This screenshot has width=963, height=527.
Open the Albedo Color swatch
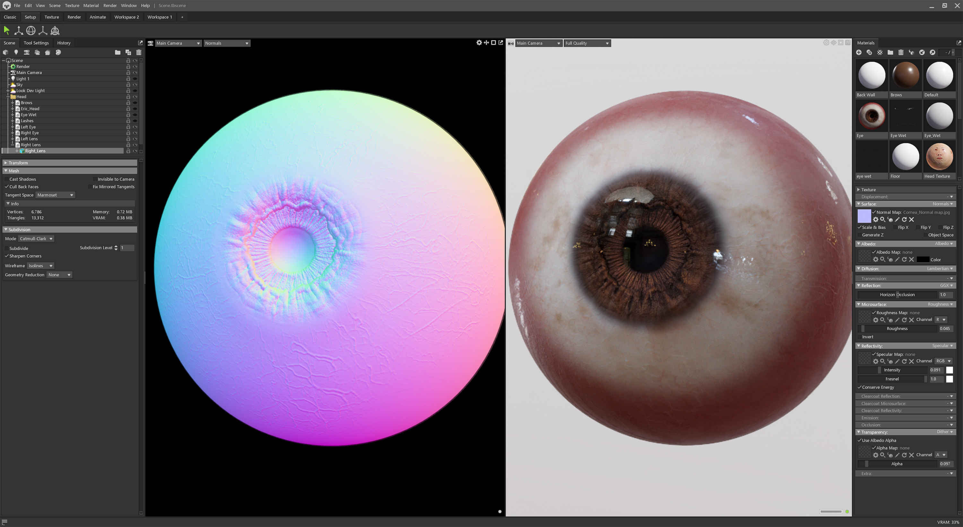924,259
